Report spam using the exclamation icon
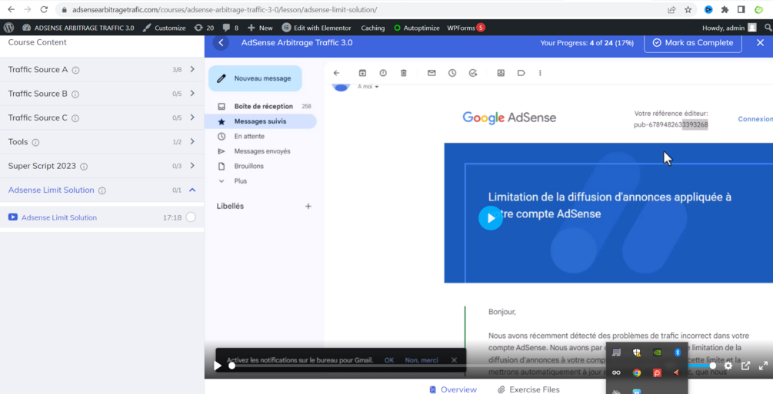Screen dimensions: 773x394 point(383,73)
